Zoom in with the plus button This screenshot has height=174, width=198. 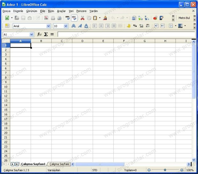point(182,170)
